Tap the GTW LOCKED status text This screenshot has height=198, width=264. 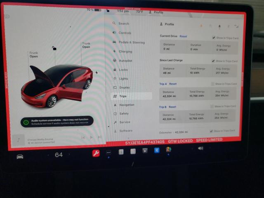click(180, 141)
